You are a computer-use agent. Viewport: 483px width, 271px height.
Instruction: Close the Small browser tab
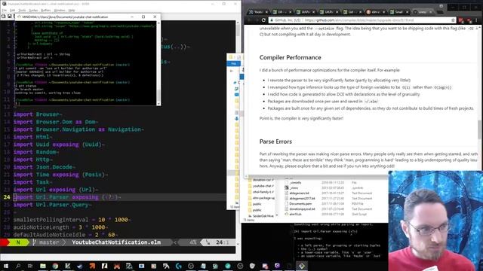click(407, 12)
